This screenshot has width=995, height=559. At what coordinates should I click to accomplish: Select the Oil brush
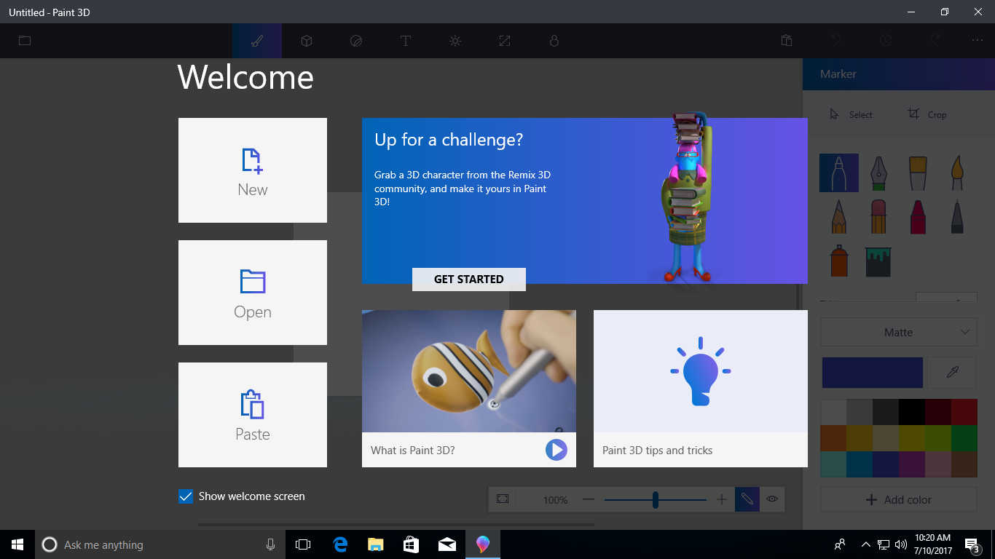coord(918,173)
